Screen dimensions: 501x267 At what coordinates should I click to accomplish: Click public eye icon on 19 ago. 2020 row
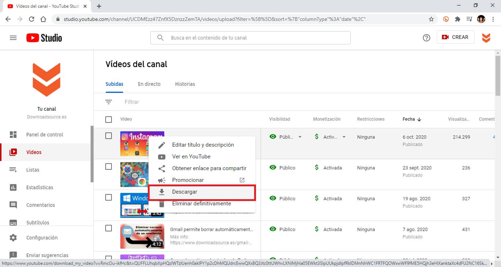pyautogui.click(x=273, y=198)
